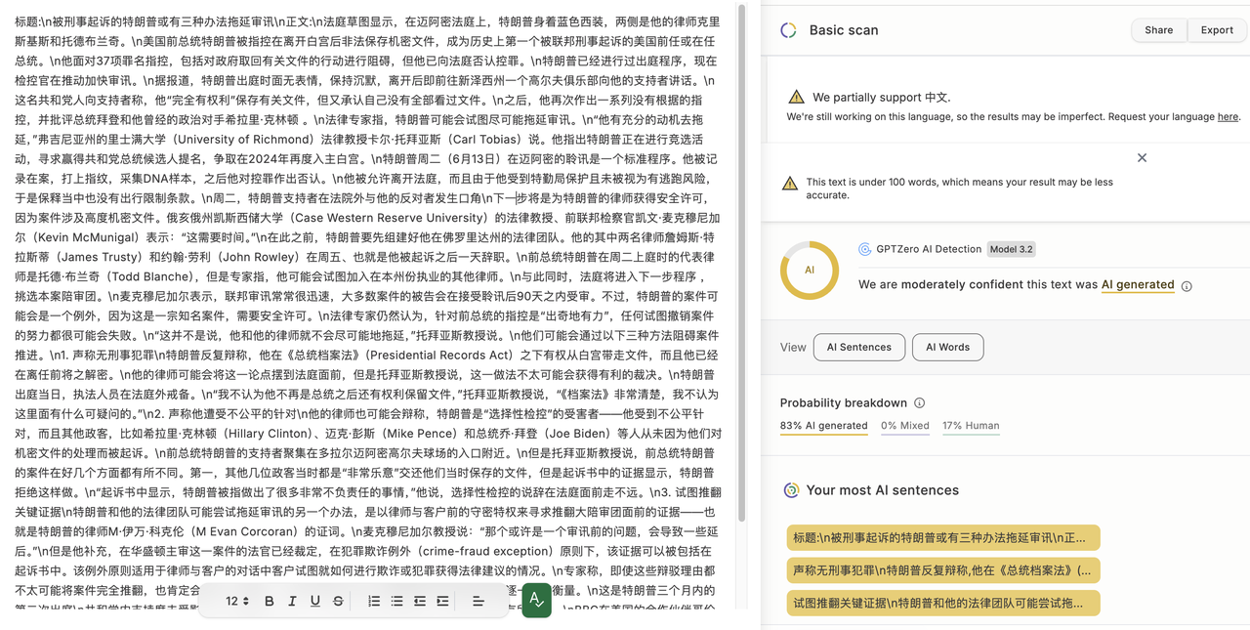
Task: Click the document text scrollbar
Action: pyautogui.click(x=742, y=264)
